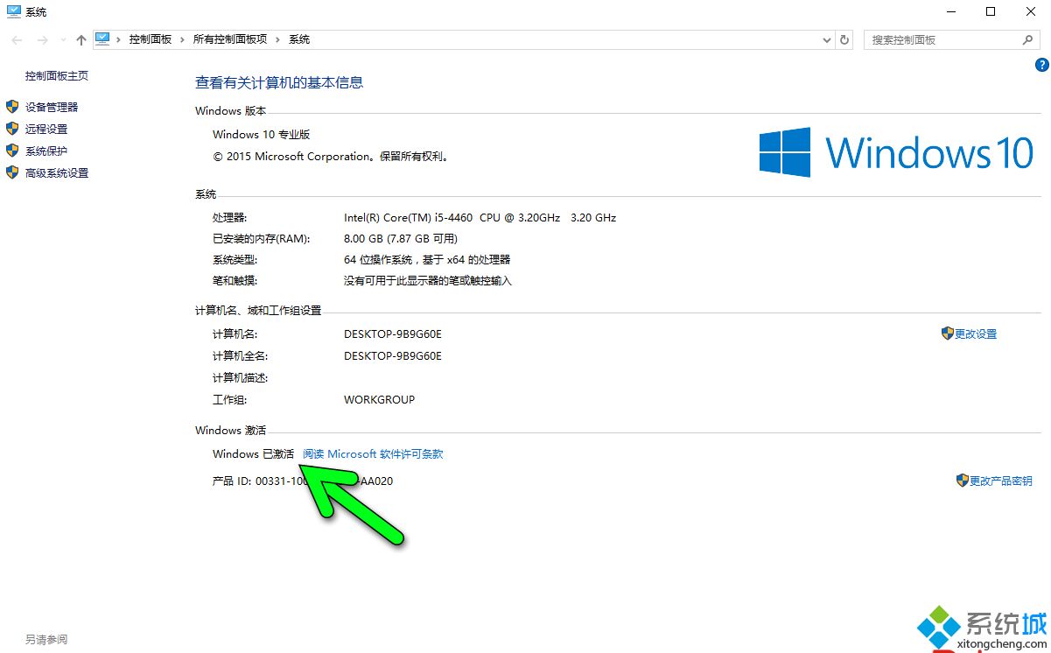
Task: Open 远程设置 from the left pane
Action: [x=46, y=129]
